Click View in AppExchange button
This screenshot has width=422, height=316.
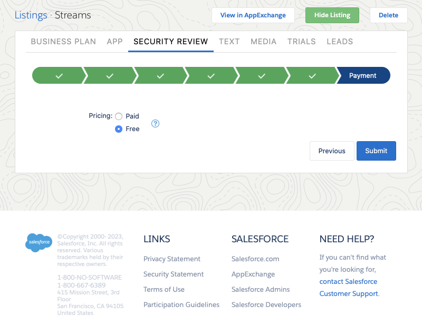[253, 15]
